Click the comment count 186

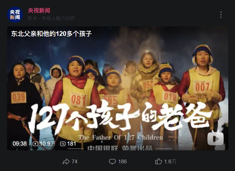122,161
